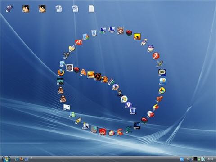Open the green euro-symbol shortcut

tap(129, 130)
